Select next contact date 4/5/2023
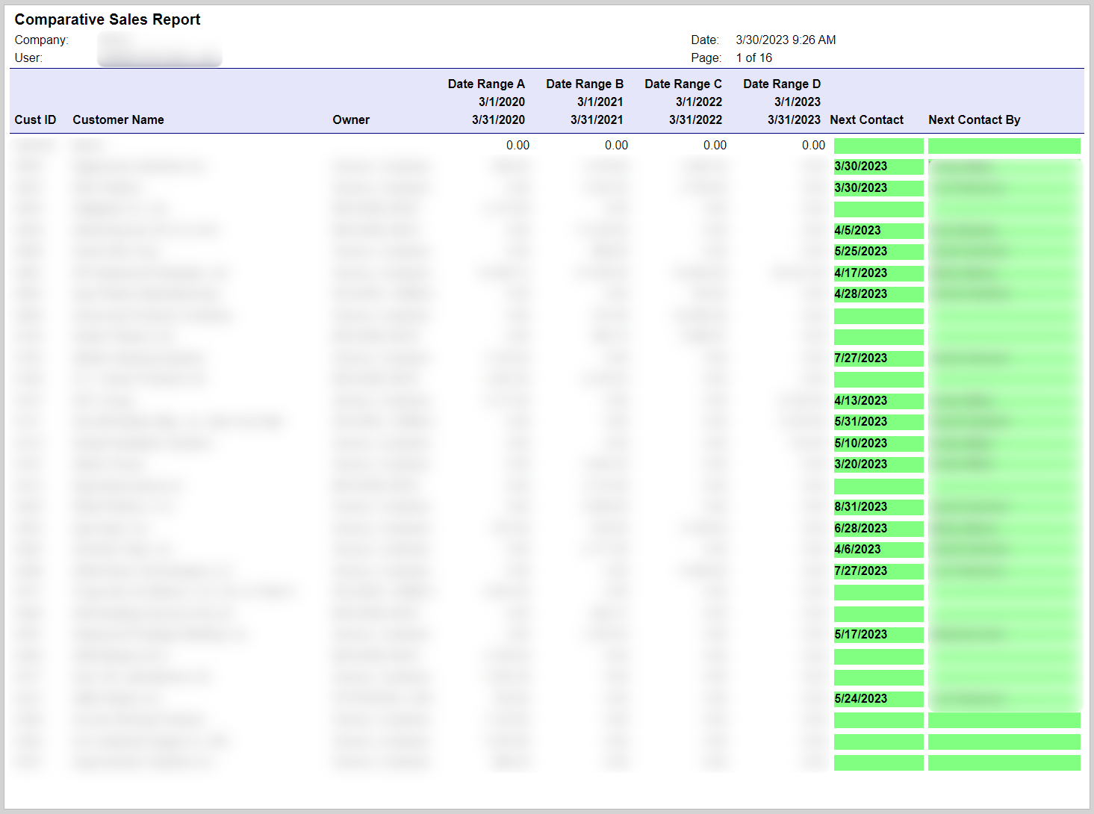 click(857, 230)
